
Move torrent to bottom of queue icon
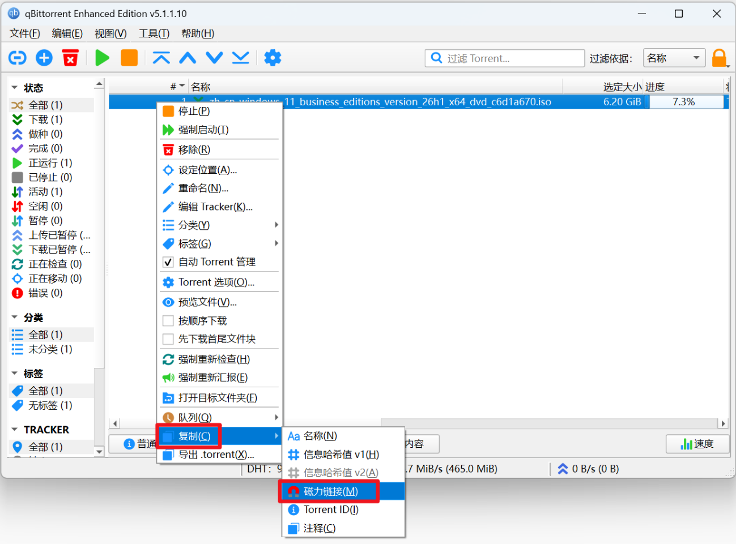coord(241,58)
